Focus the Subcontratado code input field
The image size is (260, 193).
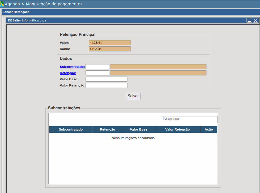(97, 67)
